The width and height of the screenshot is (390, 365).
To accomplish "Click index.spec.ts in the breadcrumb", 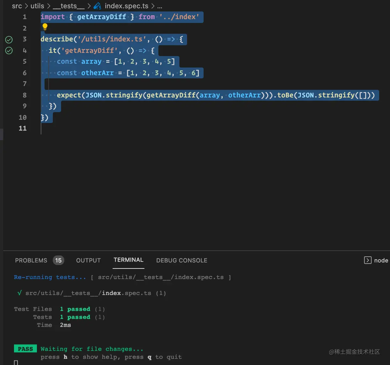I will (x=126, y=6).
